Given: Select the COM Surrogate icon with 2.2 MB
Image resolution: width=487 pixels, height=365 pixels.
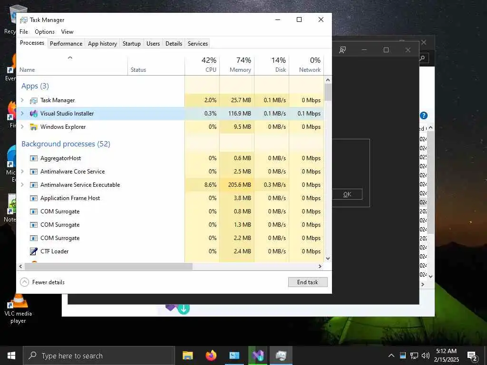Looking at the screenshot, I should click(34, 239).
